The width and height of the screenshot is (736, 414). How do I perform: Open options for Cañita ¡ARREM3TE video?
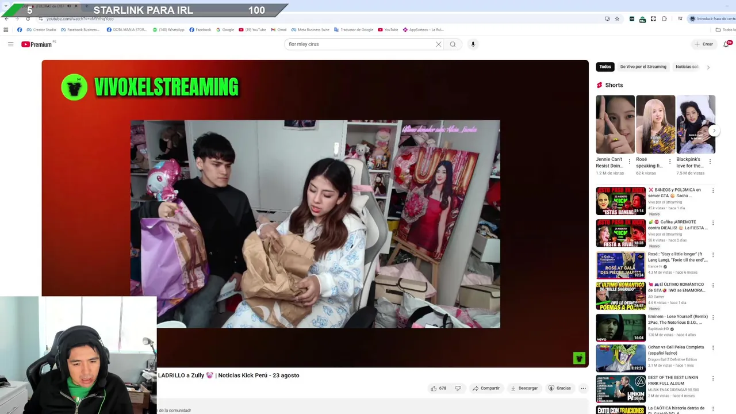click(713, 223)
